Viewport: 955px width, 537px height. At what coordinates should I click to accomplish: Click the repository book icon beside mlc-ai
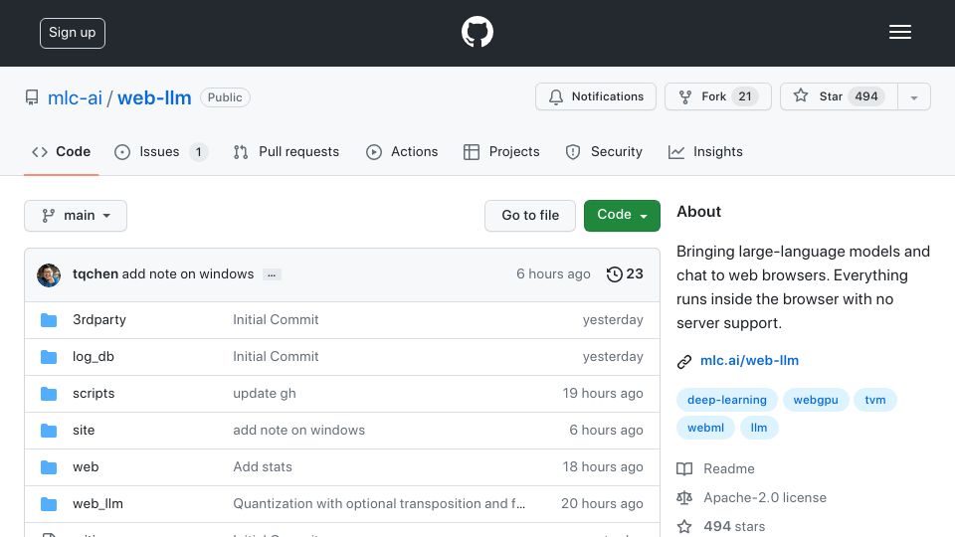click(32, 97)
